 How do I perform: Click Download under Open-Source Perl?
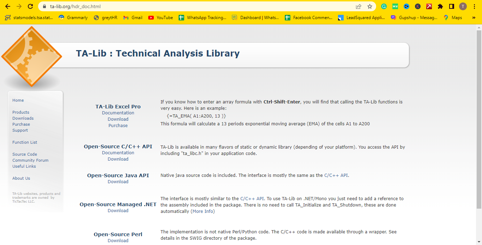(118, 241)
